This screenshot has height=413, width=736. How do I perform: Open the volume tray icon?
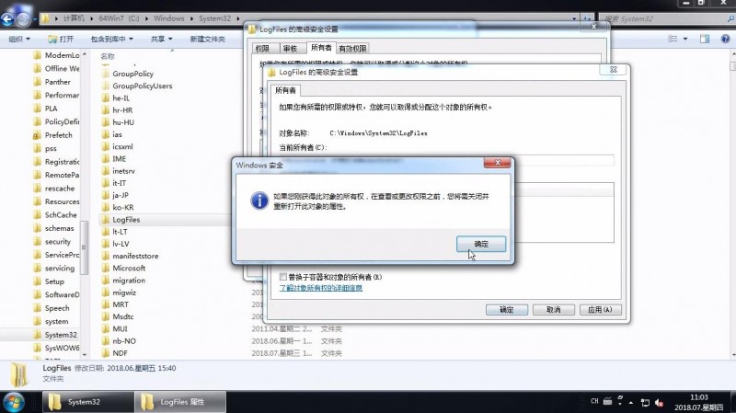click(x=659, y=403)
